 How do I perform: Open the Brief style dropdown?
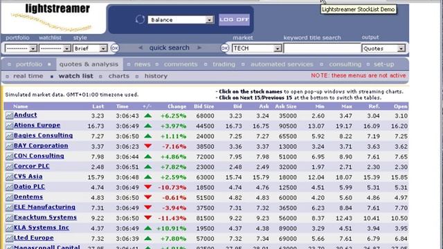tap(90, 48)
